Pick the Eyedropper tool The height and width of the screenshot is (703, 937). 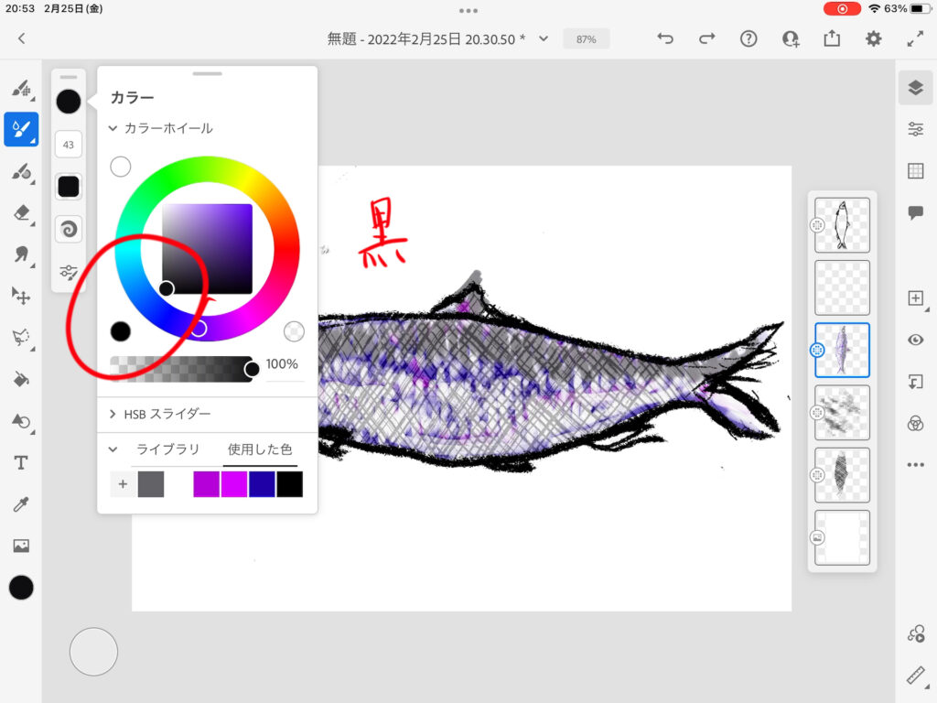pos(21,504)
